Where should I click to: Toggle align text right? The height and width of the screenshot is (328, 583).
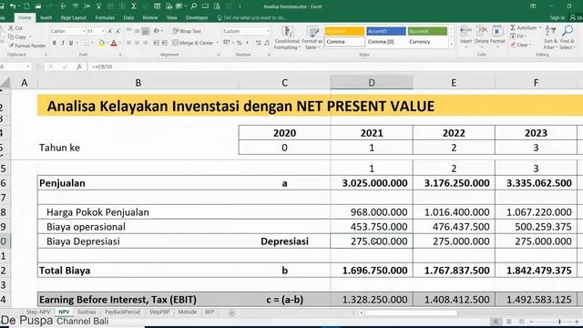tap(146, 43)
